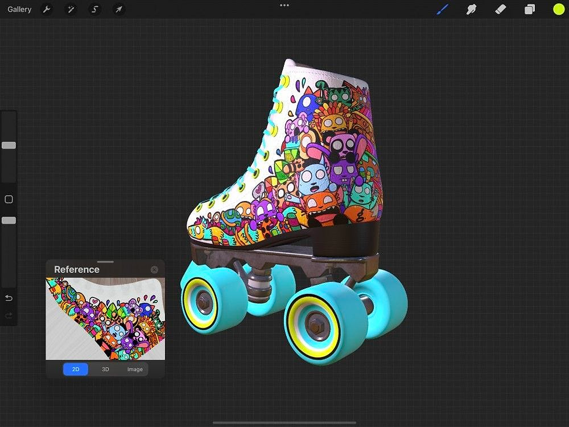Switch the Reference panel to Image view

click(x=134, y=369)
